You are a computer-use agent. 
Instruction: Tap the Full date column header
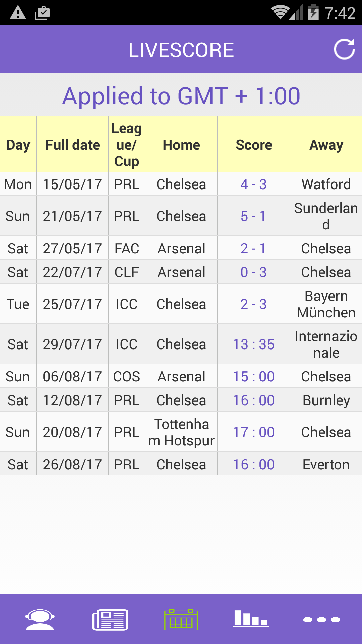click(72, 145)
